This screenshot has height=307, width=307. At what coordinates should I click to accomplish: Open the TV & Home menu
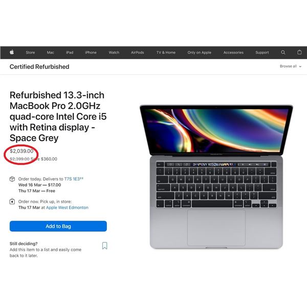pyautogui.click(x=166, y=53)
